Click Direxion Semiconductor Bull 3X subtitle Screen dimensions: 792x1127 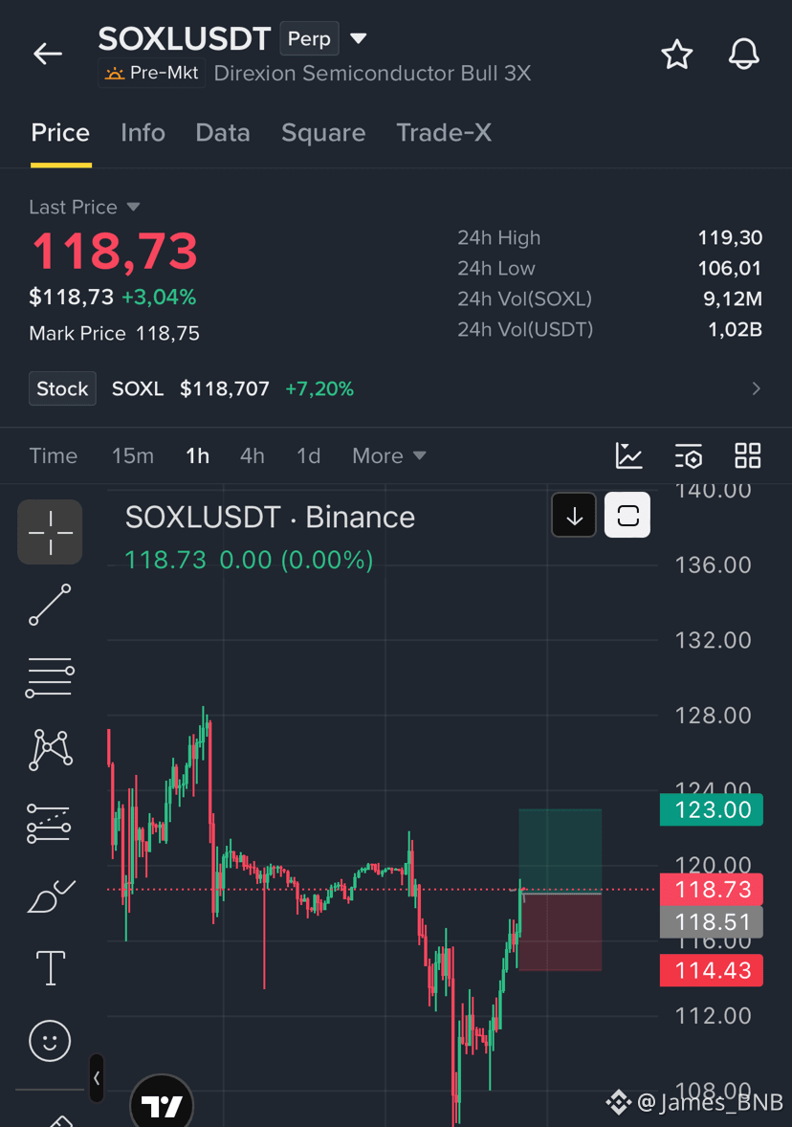click(372, 74)
